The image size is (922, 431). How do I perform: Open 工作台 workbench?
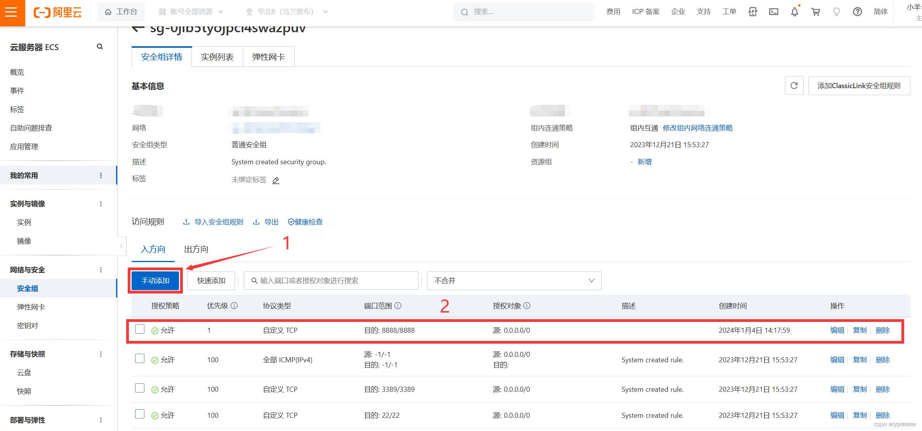click(x=121, y=12)
